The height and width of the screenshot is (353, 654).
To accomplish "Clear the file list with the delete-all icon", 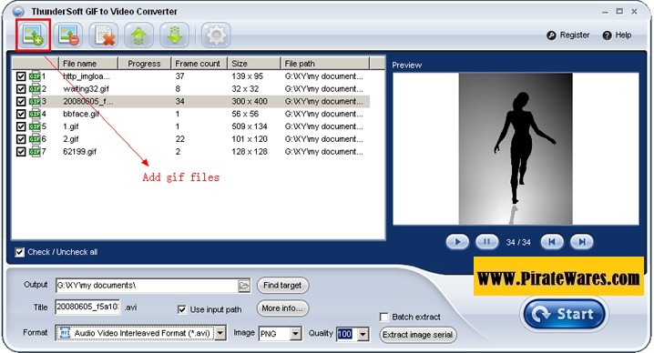I will [104, 35].
